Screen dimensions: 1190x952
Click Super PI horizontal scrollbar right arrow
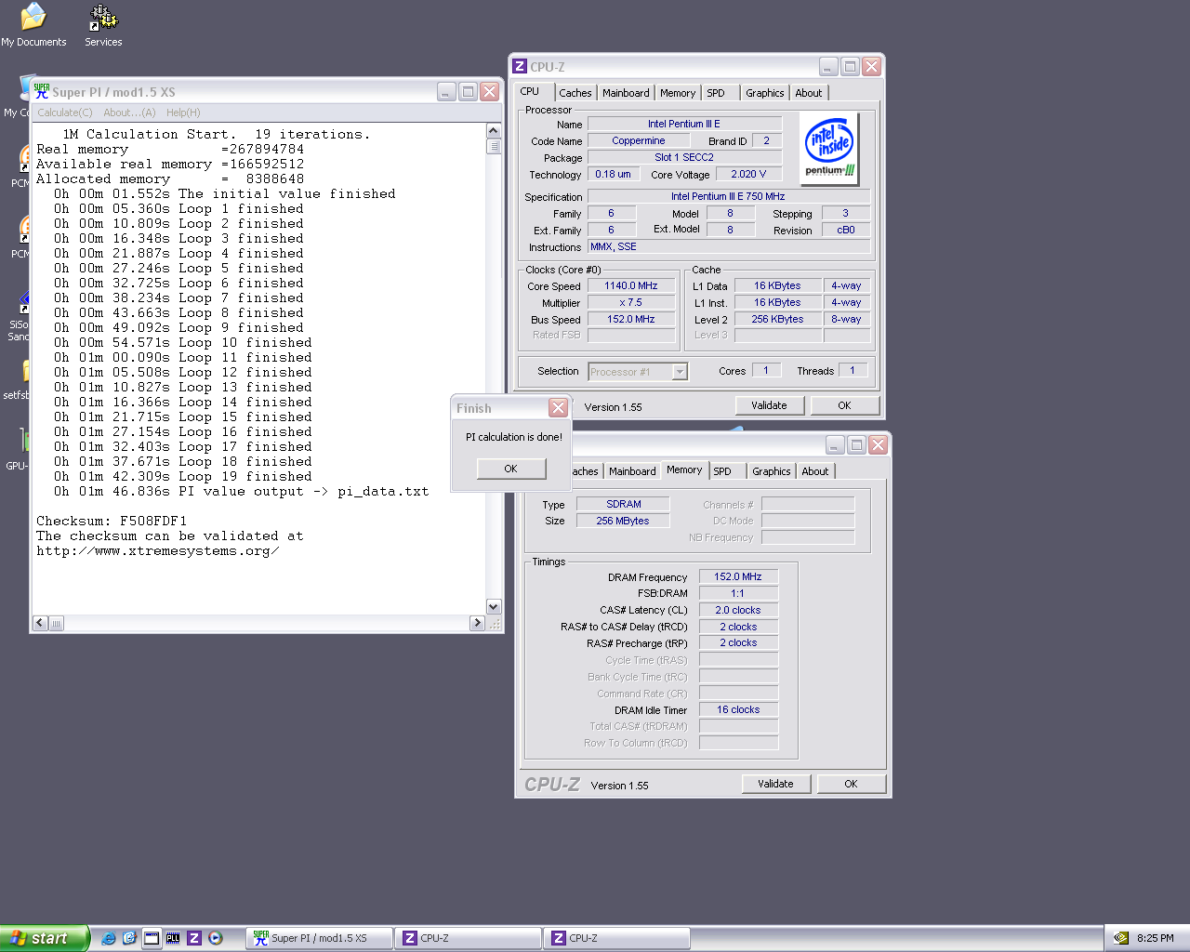(x=477, y=623)
